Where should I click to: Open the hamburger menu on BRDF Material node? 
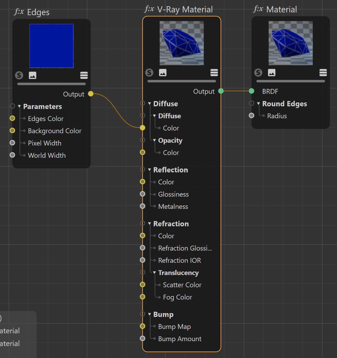point(323,73)
